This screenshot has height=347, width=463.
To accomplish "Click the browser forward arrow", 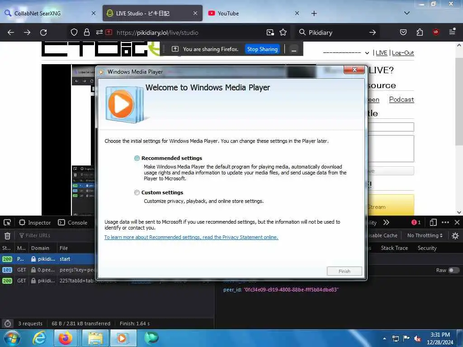I will (x=27, y=33).
